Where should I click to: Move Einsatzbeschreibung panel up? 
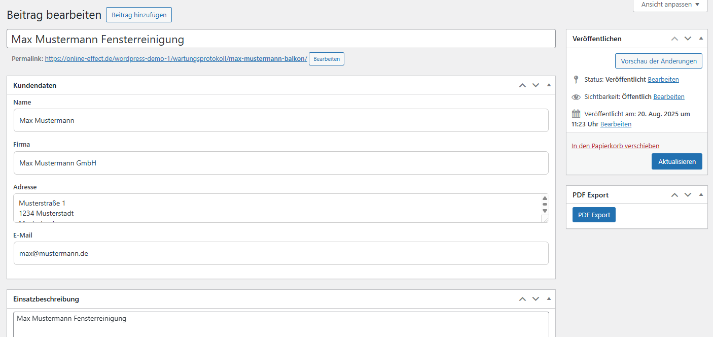coord(522,299)
